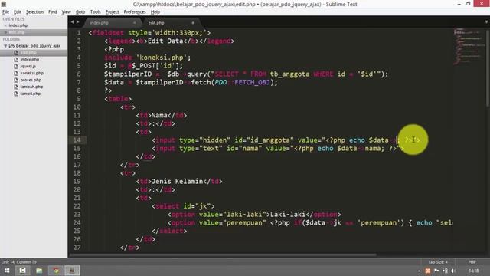
Task: Open the Help menu
Action: pos(155,12)
